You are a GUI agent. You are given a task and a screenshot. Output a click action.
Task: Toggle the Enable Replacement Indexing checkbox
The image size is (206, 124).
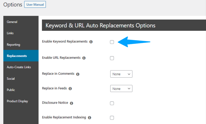[x=112, y=118]
